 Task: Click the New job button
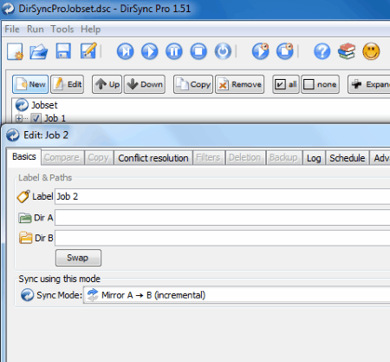coord(30,84)
